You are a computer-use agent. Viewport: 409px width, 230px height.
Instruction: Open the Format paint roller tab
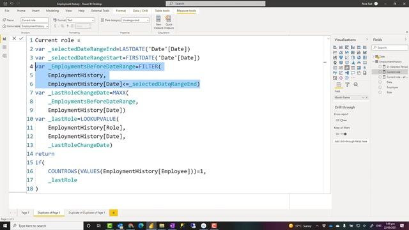[348, 84]
